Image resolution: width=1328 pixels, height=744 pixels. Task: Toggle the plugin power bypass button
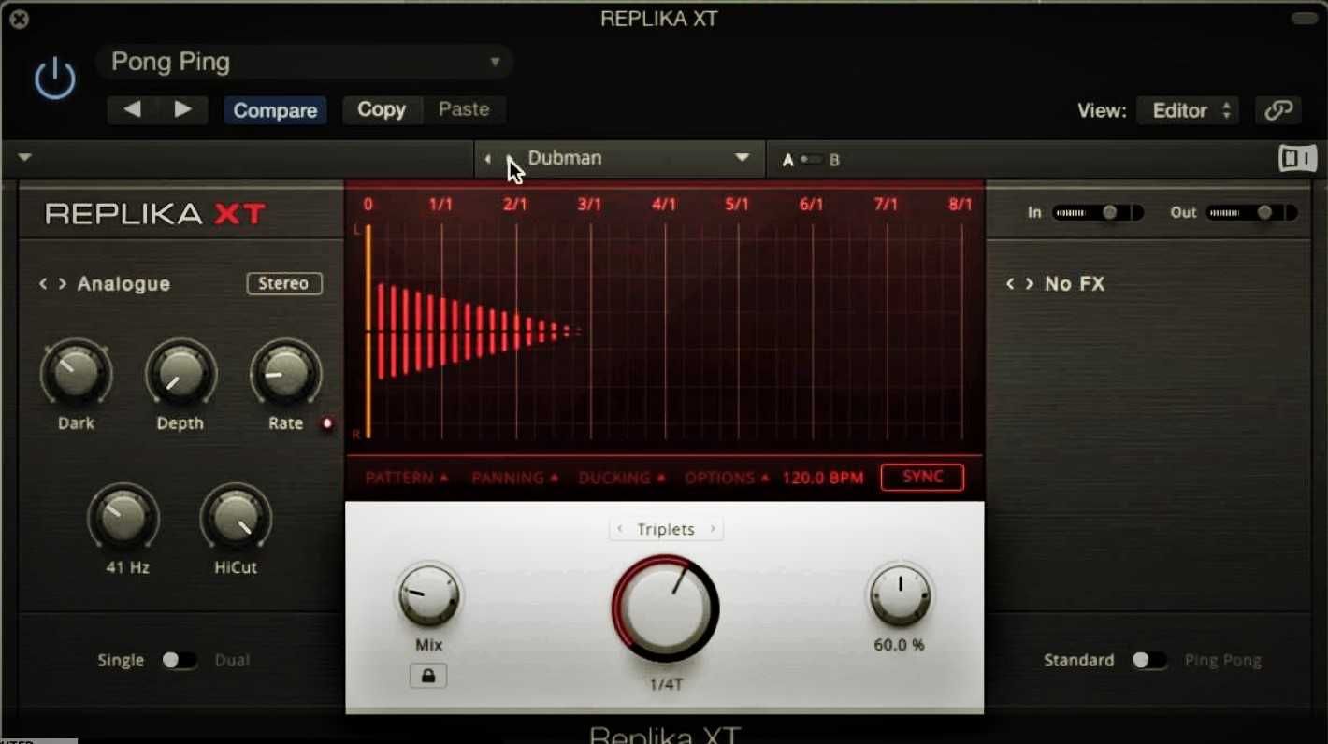pyautogui.click(x=54, y=78)
